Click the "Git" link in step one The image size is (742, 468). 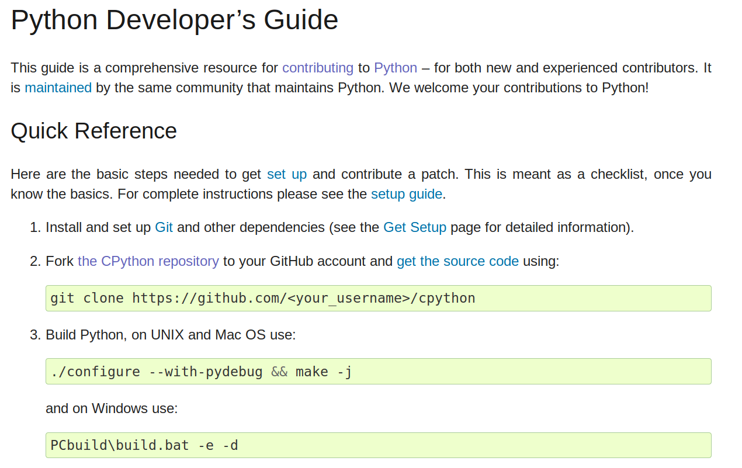click(164, 227)
